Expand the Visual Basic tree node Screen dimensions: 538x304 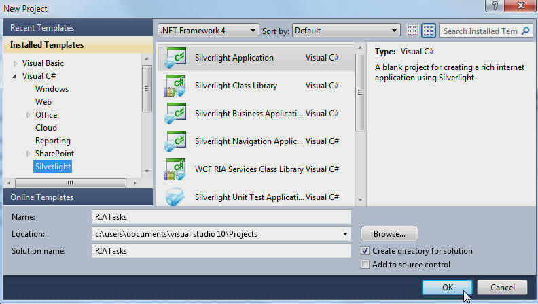(x=15, y=63)
